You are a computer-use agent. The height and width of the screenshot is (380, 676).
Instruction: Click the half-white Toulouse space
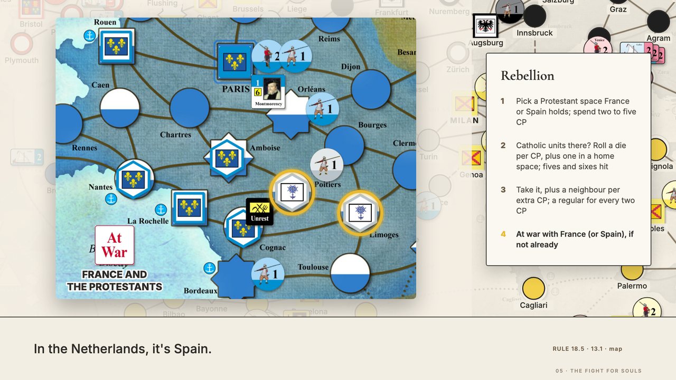point(350,273)
